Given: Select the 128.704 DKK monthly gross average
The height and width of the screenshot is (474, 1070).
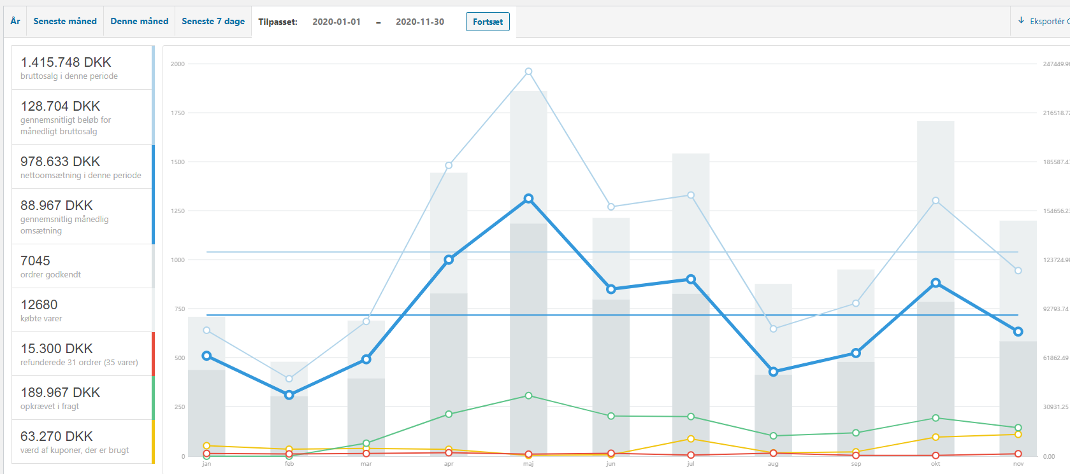Looking at the screenshot, I should coord(83,117).
